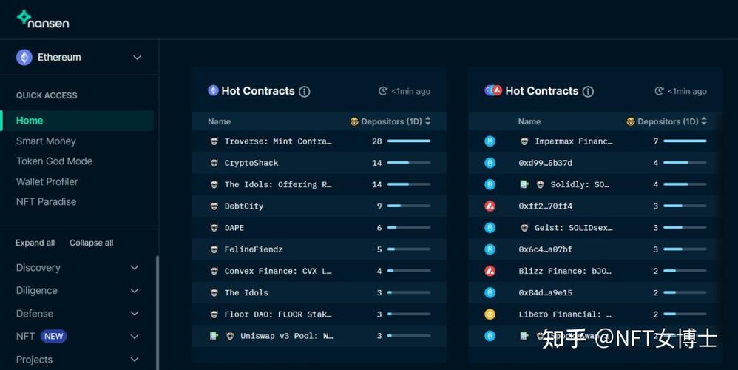Select Libero Financial row
This screenshot has height=370, width=738.
click(x=596, y=314)
